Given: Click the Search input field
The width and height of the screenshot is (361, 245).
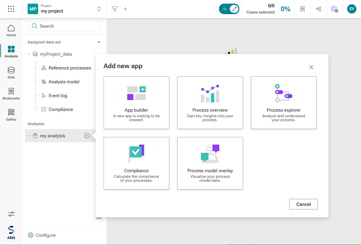Looking at the screenshot, I should pos(64,26).
